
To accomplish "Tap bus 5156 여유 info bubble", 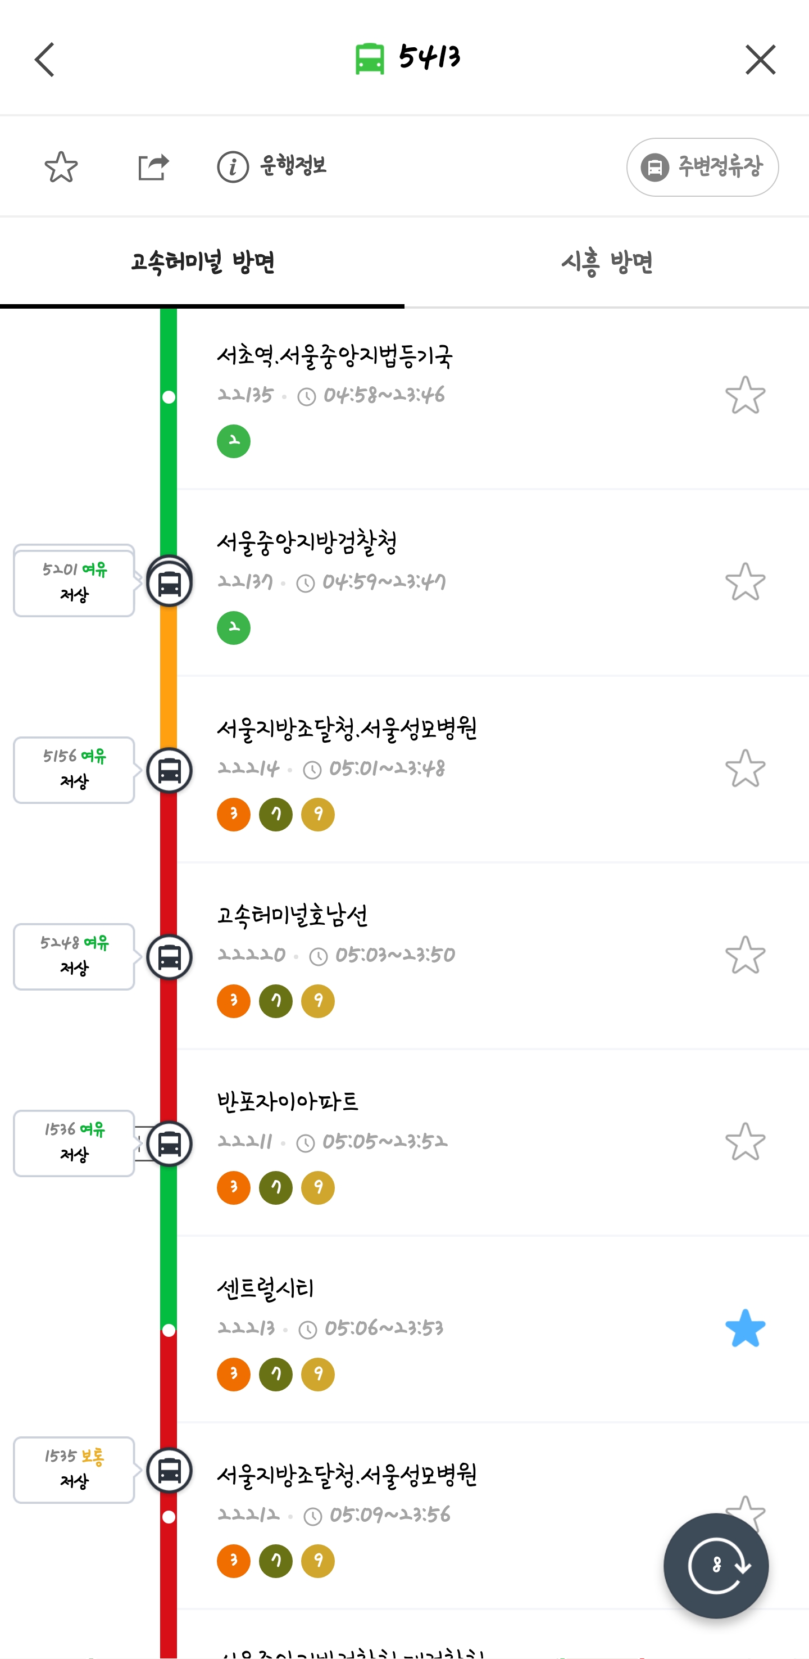I will (74, 770).
